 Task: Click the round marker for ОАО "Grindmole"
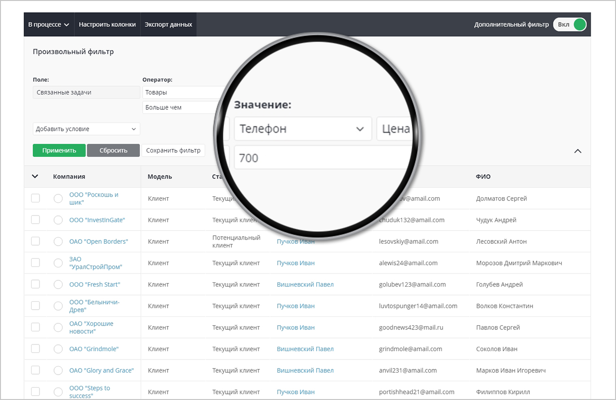(x=58, y=349)
